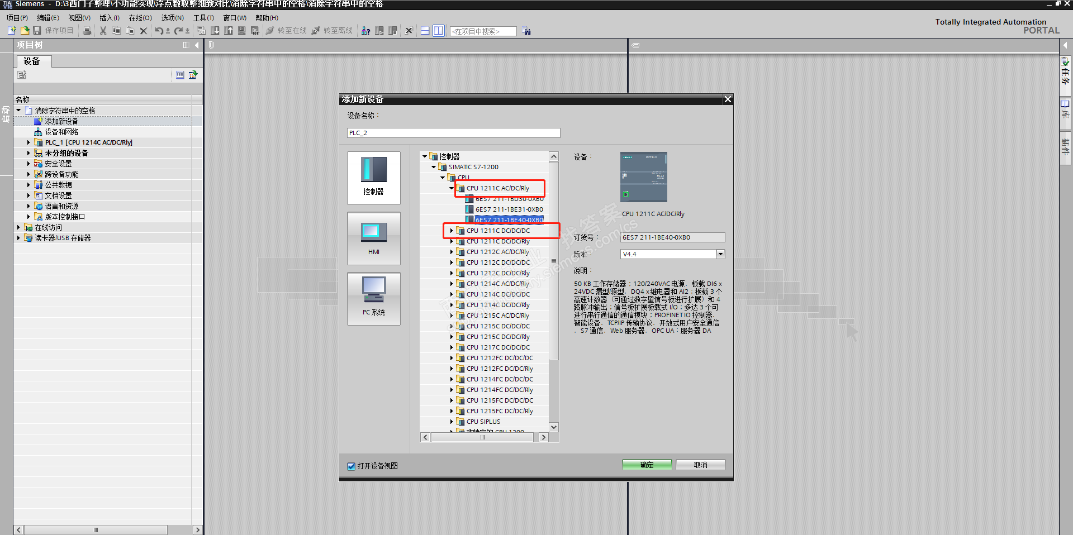The width and height of the screenshot is (1073, 535).
Task: Click the undo arrow icon
Action: click(x=159, y=31)
